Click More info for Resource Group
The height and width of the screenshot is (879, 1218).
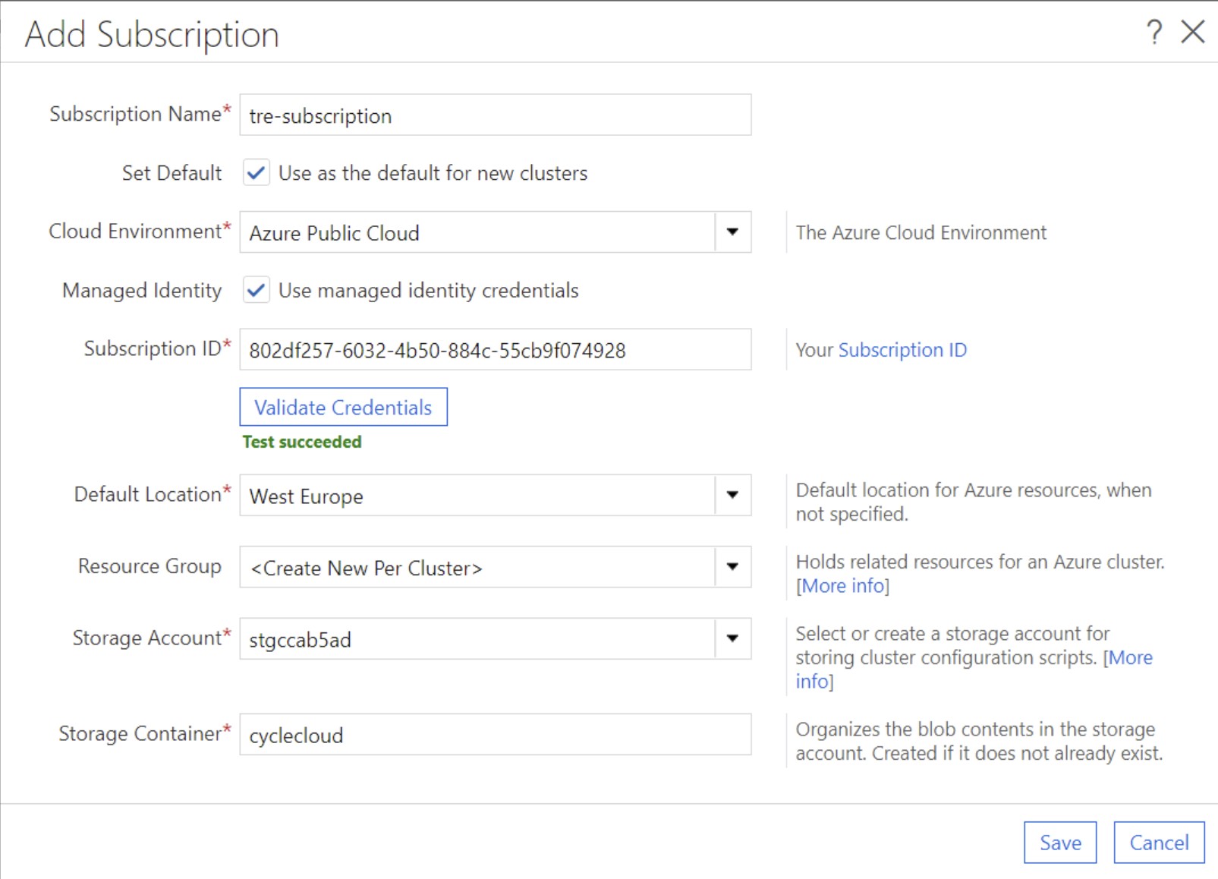(x=842, y=585)
